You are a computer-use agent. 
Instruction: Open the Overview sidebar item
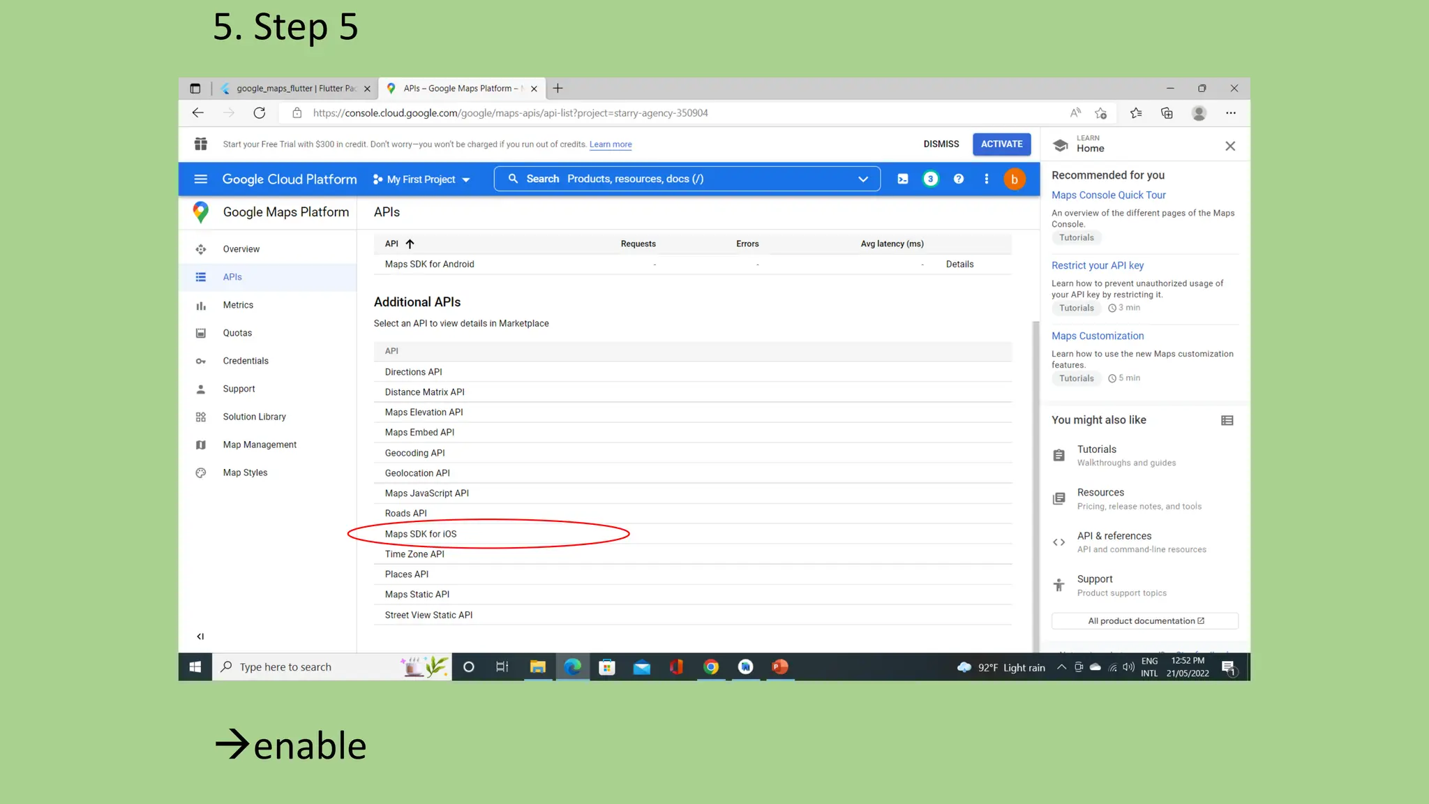click(268, 249)
